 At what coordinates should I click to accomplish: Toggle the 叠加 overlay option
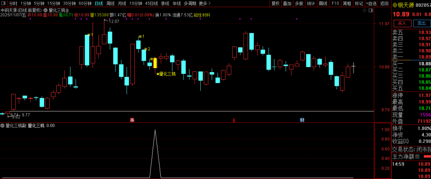tap(287, 3)
